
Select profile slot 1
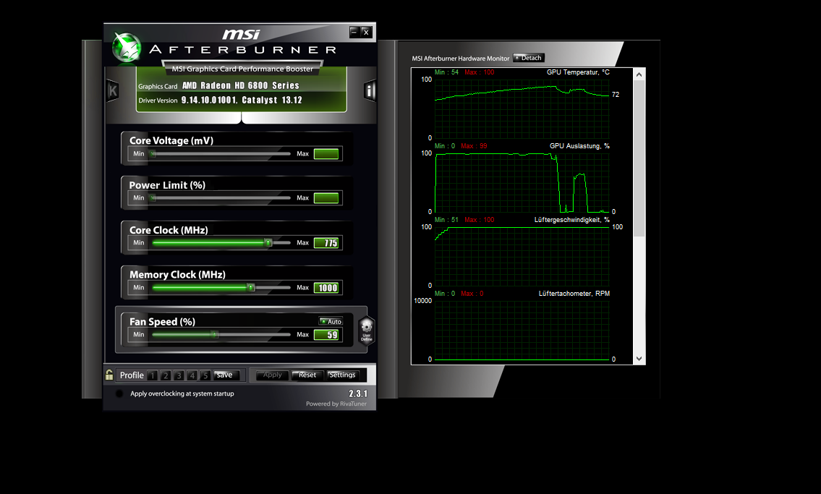click(x=153, y=375)
